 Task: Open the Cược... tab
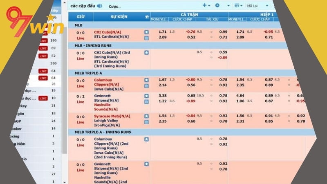[114, 7]
